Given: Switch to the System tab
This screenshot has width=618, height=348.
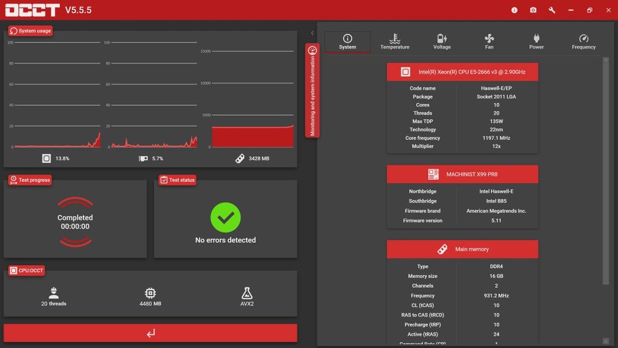Looking at the screenshot, I should click(347, 42).
